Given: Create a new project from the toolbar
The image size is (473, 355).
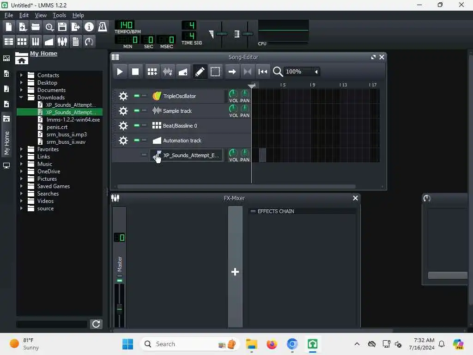Looking at the screenshot, I should (x=9, y=27).
